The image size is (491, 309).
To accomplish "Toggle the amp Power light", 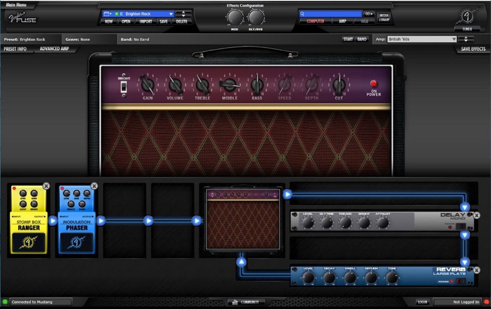I will (x=373, y=83).
